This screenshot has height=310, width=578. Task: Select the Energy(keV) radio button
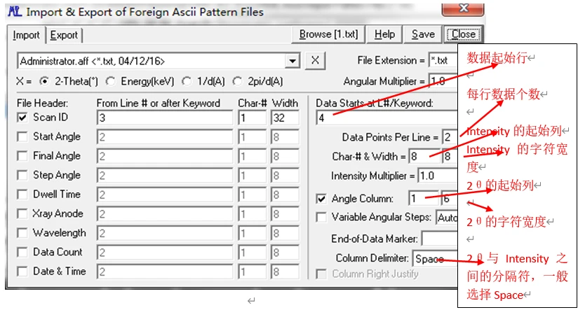click(x=112, y=81)
